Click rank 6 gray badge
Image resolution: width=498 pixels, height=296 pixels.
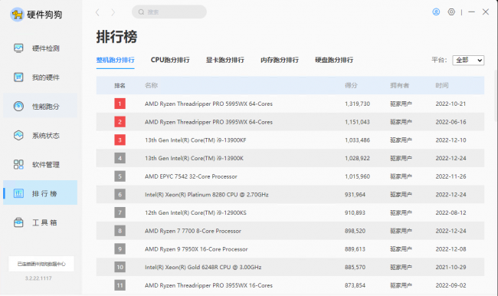point(120,195)
